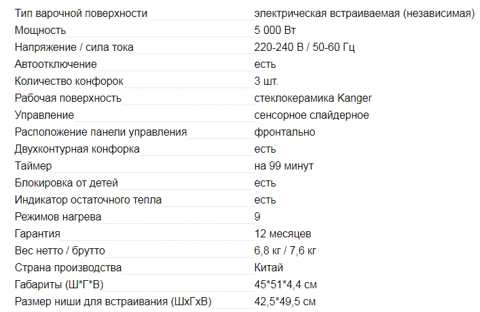Select the 'Китай' country value
The height and width of the screenshot is (312, 480).
coord(268,267)
